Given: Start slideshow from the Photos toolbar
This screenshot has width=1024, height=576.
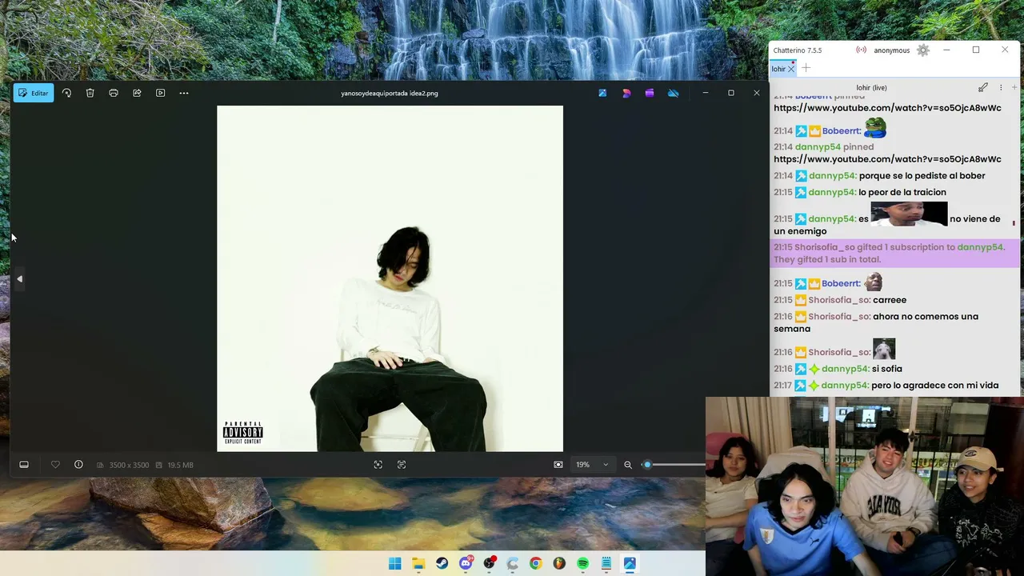Looking at the screenshot, I should click(161, 93).
